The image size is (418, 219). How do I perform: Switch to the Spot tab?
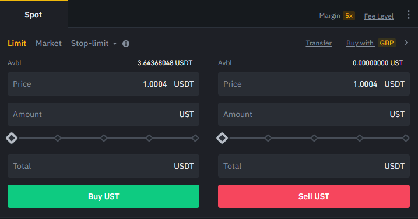point(34,14)
